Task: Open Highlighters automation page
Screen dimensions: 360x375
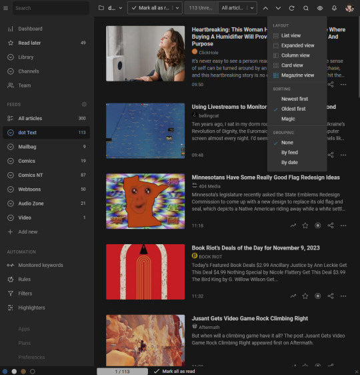Action: pyautogui.click(x=47, y=308)
